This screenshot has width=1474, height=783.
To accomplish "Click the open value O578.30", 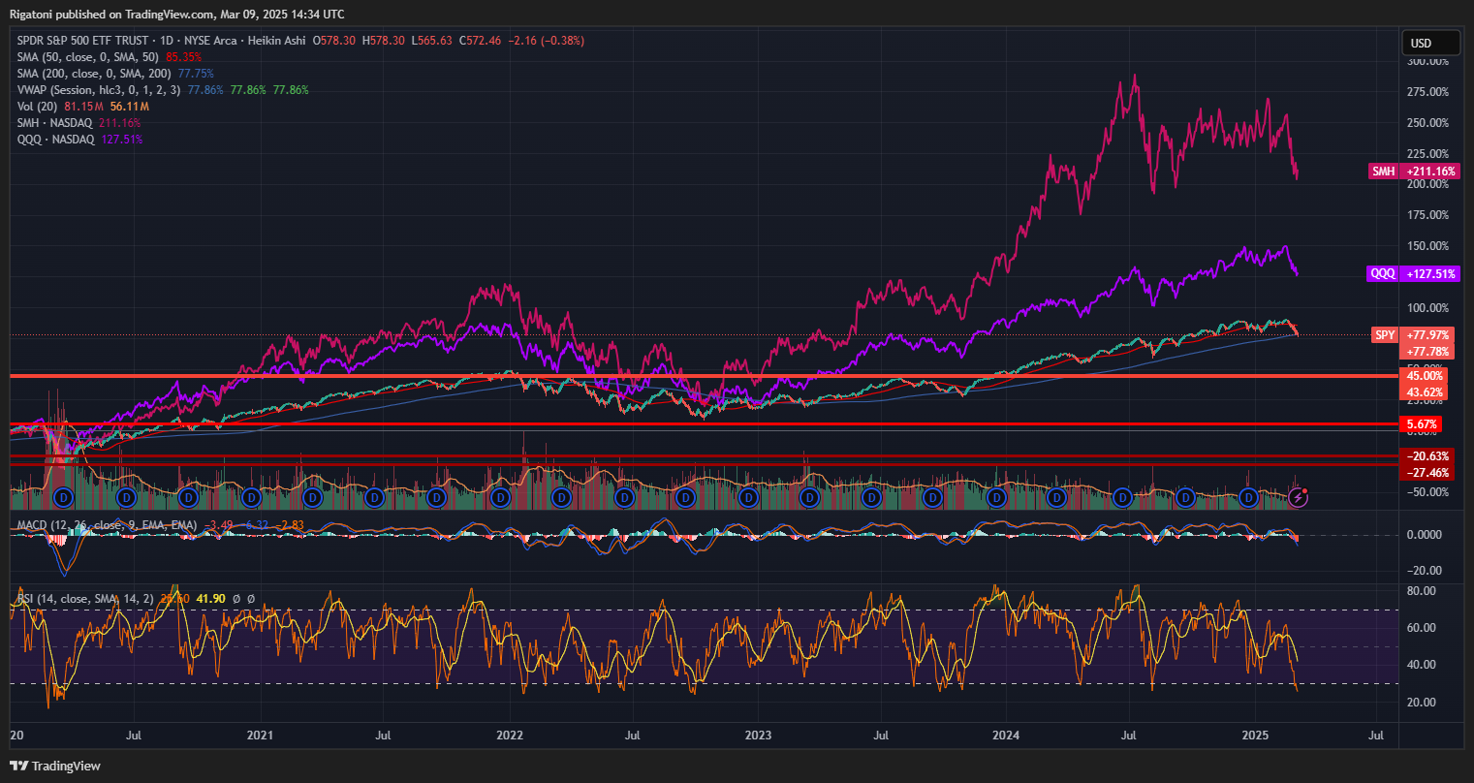I will pos(336,41).
